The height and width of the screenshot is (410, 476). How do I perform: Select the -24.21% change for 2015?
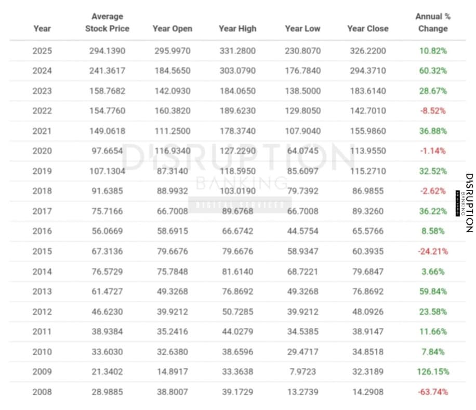pos(432,251)
